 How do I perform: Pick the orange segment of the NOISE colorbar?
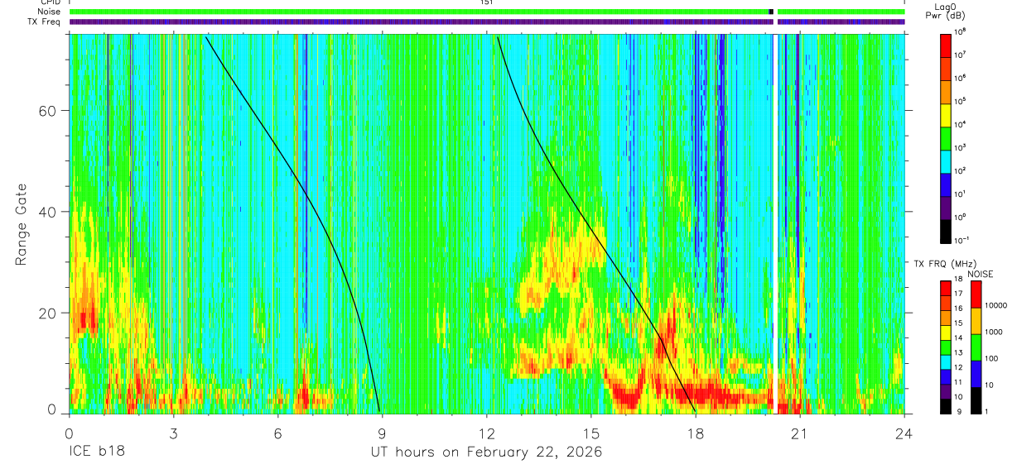(x=976, y=321)
